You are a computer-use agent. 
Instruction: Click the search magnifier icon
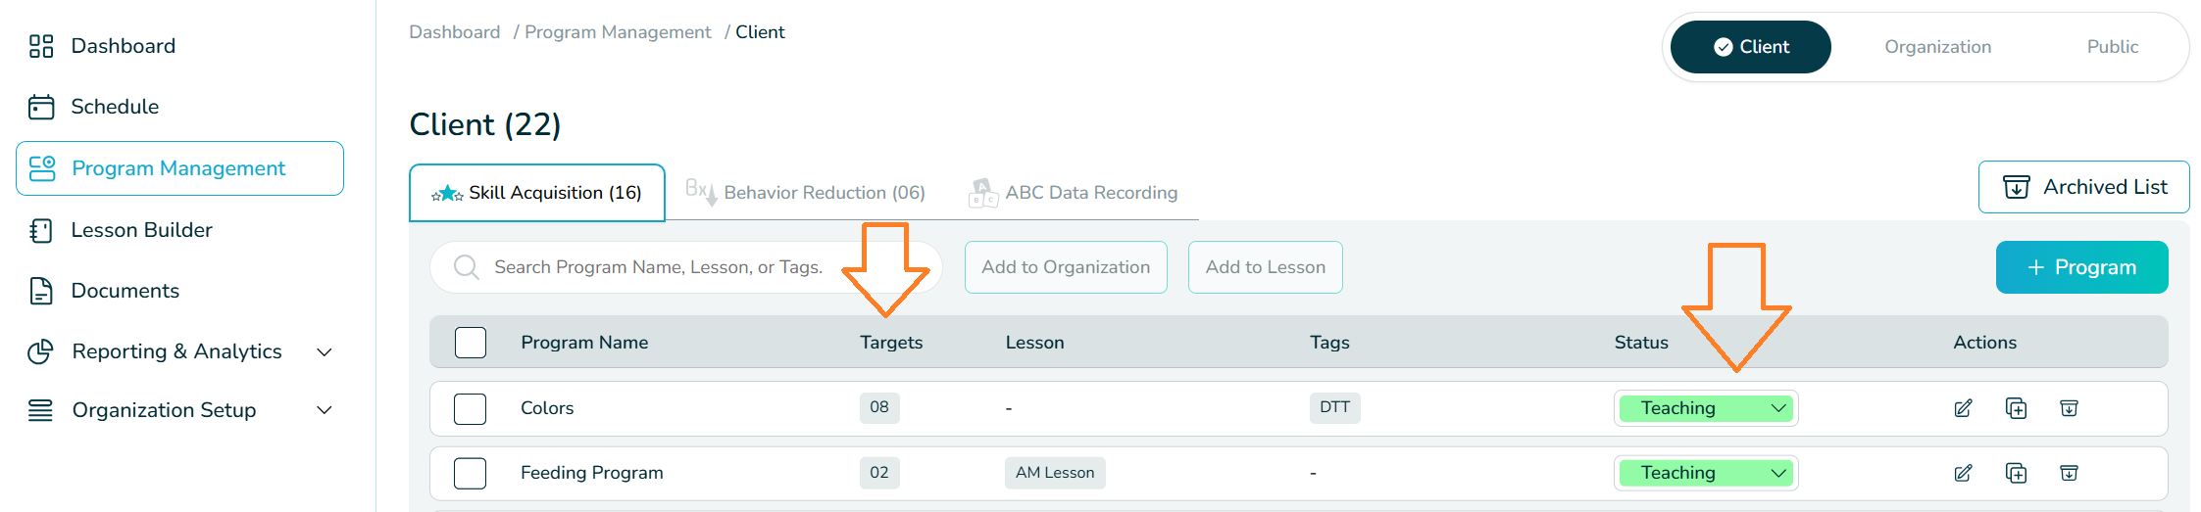click(467, 267)
